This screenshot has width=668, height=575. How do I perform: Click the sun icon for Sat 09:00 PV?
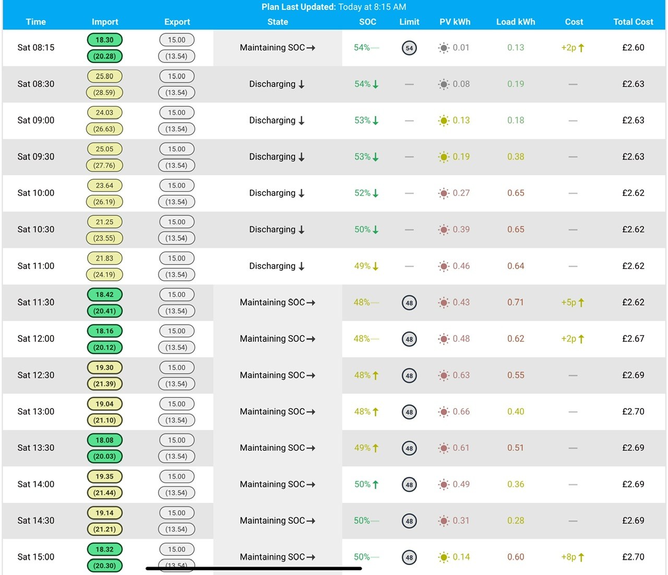pos(444,121)
